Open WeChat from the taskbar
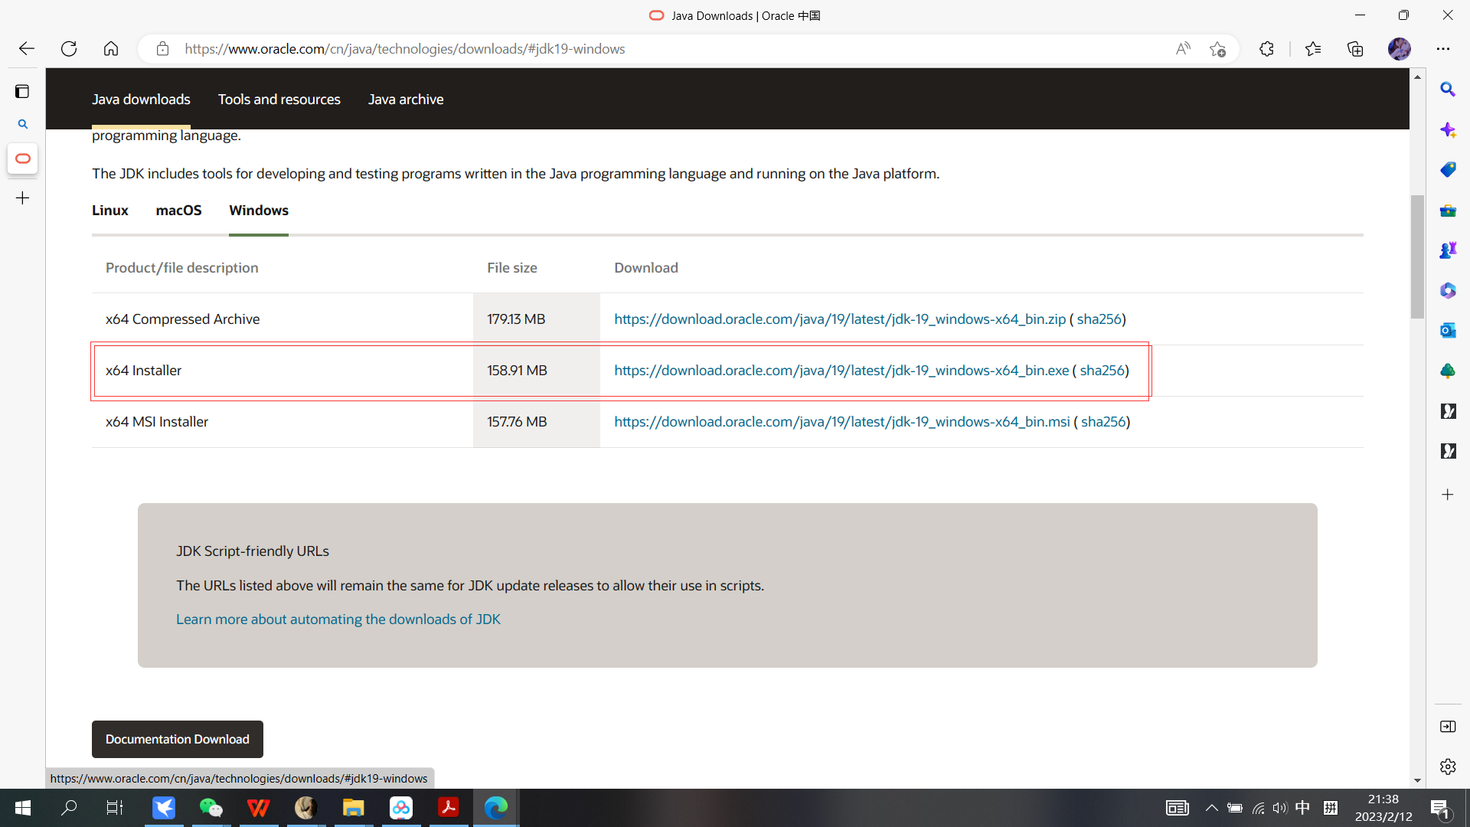Viewport: 1470px width, 827px height. tap(211, 808)
